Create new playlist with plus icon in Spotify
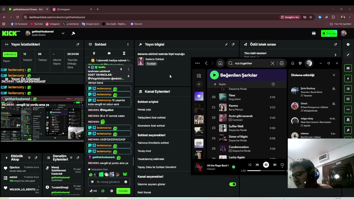The width and height of the screenshot is (354, 199). pyautogui.click(x=199, y=84)
